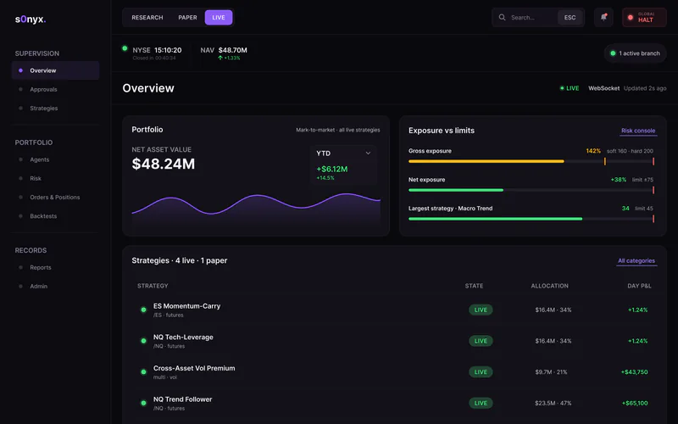Go to Backtests
The height and width of the screenshot is (424, 678).
click(x=55, y=216)
